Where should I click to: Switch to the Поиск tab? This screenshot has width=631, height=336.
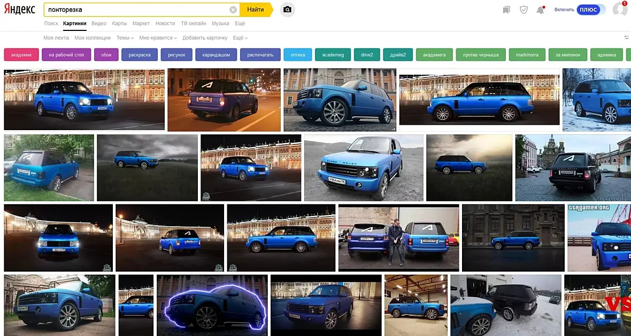point(51,23)
